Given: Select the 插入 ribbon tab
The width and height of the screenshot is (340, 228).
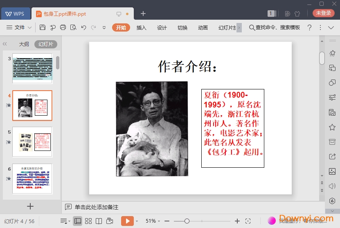Looking at the screenshot, I should pyautogui.click(x=142, y=27).
